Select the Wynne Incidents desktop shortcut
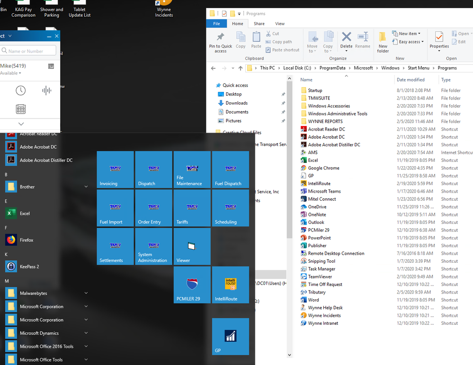 tap(164, 9)
